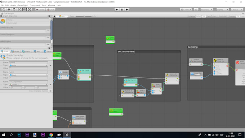Open Chrome from the taskbar
The height and width of the screenshot is (138, 245).
(x=51, y=135)
